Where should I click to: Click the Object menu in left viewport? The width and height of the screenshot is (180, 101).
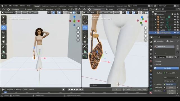[35, 13]
